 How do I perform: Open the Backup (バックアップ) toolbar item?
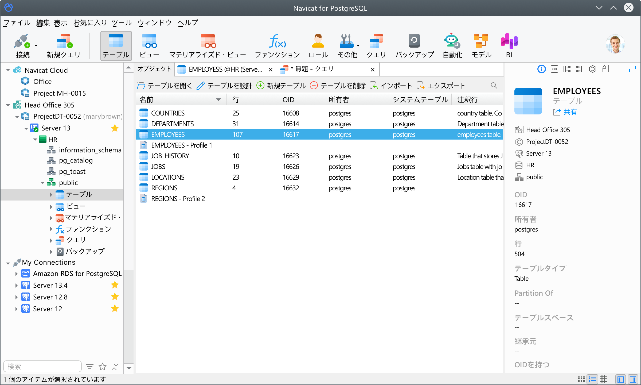click(415, 46)
